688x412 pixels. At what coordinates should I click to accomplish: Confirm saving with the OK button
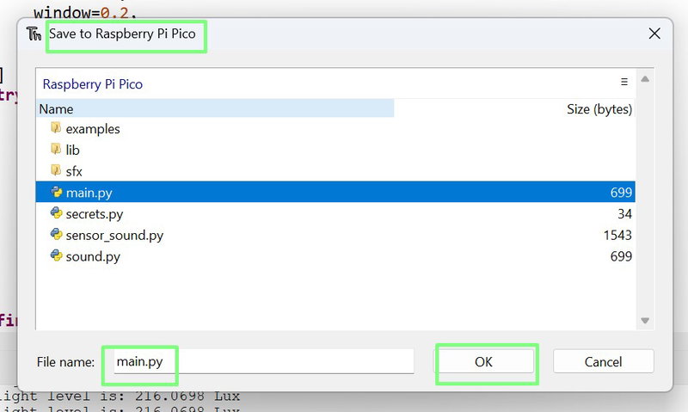tap(483, 361)
